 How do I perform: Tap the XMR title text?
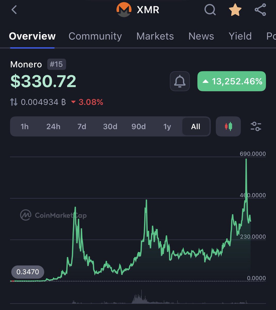(x=148, y=10)
